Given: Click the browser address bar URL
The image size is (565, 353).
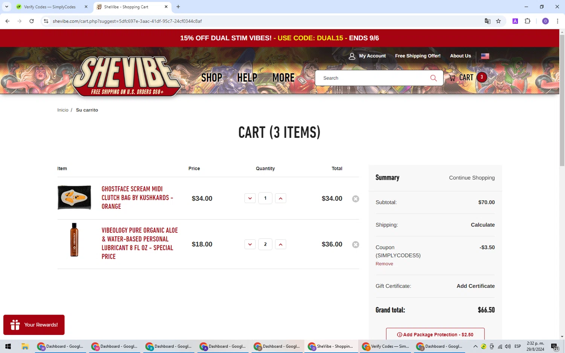Looking at the screenshot, I should (x=127, y=21).
